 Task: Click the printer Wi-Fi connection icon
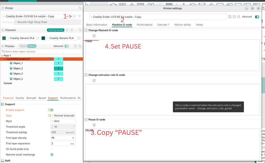pos(79,16)
